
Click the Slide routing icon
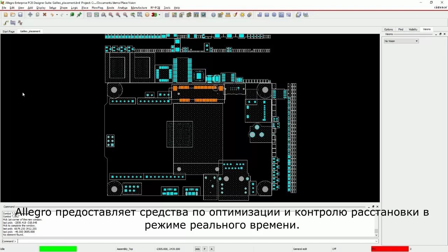[x=13, y=23]
